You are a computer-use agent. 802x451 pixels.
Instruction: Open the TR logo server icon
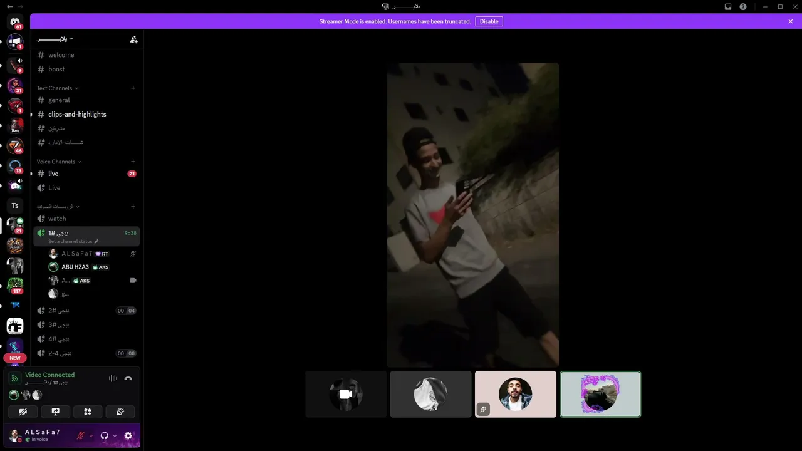[15, 306]
